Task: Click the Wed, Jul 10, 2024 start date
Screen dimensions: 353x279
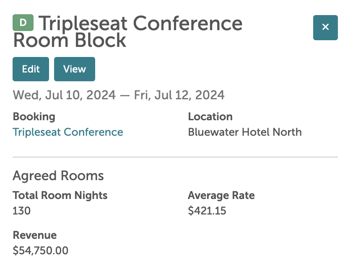Action: 64,95
